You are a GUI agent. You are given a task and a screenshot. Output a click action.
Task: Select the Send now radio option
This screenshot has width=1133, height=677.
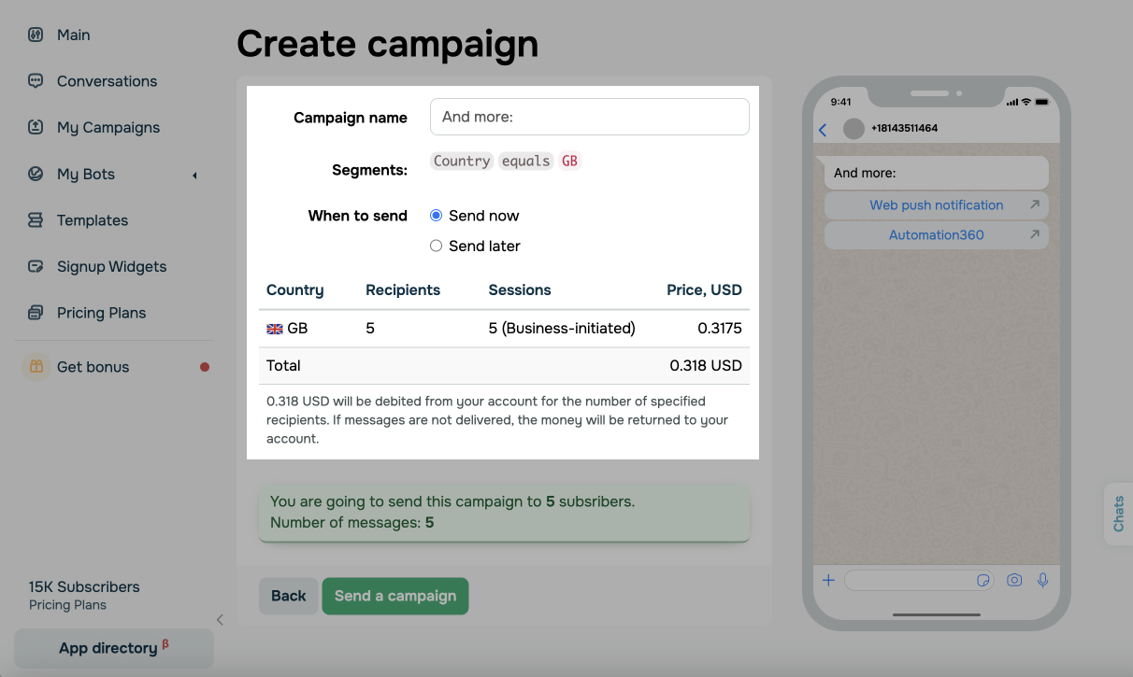(x=436, y=216)
